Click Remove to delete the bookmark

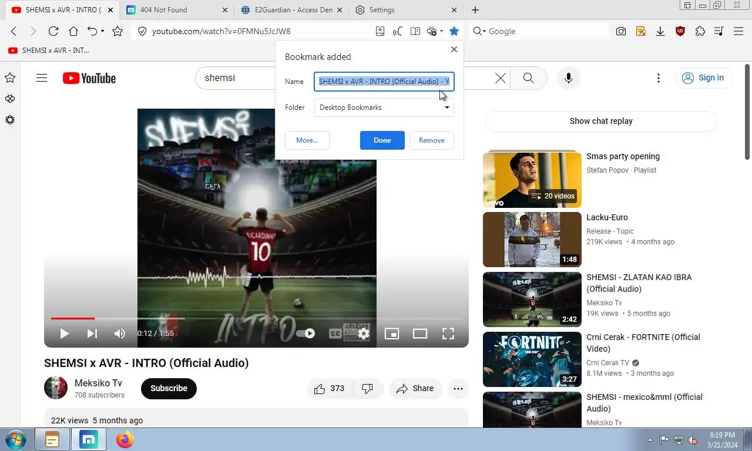[x=432, y=140]
